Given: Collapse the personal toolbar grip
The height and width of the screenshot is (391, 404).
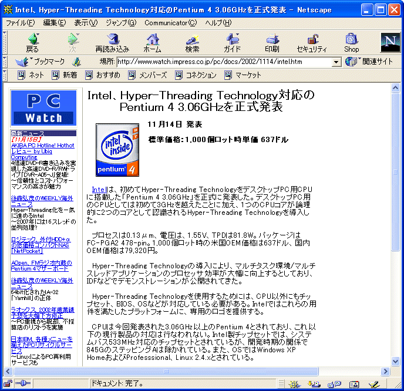Looking at the screenshot, I should (x=5, y=75).
